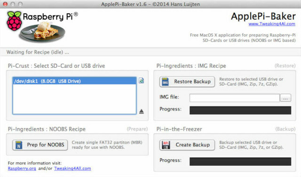
Task: Click the '(Restore)' label
Action: [x=285, y=66]
